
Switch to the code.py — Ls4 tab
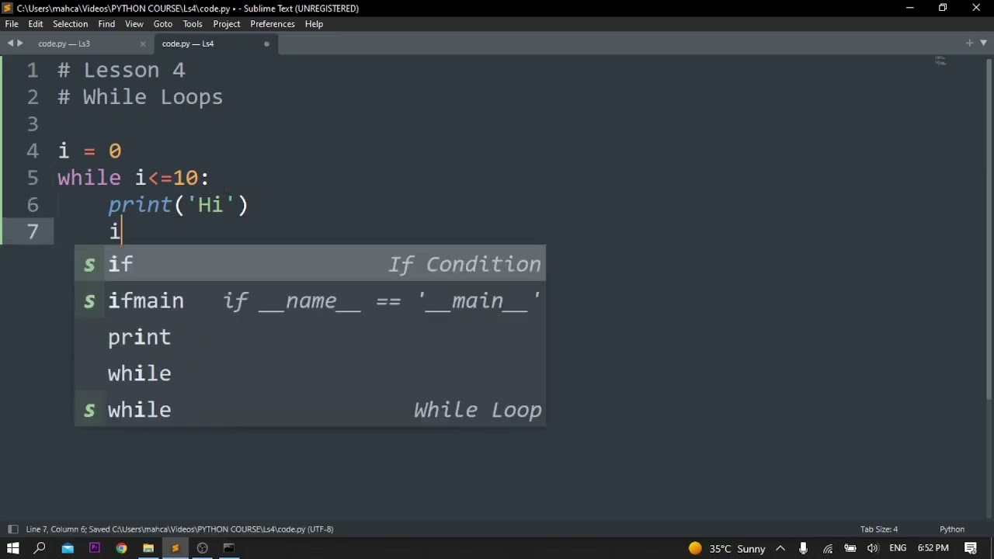[188, 43]
